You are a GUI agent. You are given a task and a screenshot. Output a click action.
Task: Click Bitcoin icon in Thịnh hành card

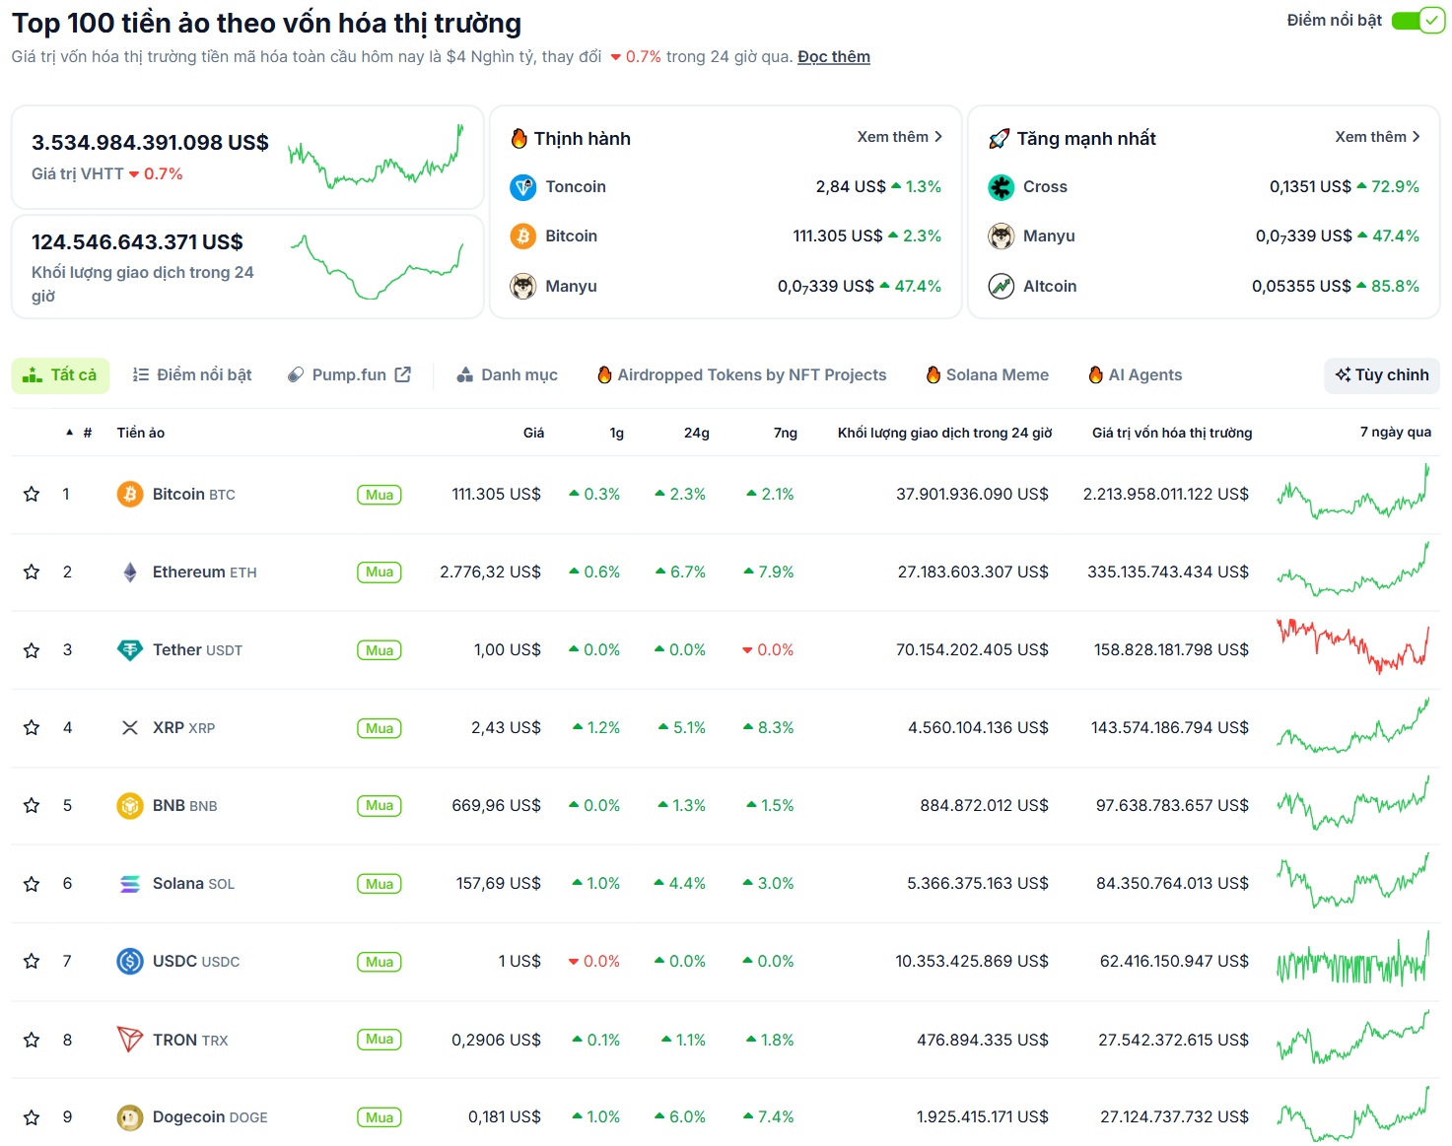click(x=523, y=236)
